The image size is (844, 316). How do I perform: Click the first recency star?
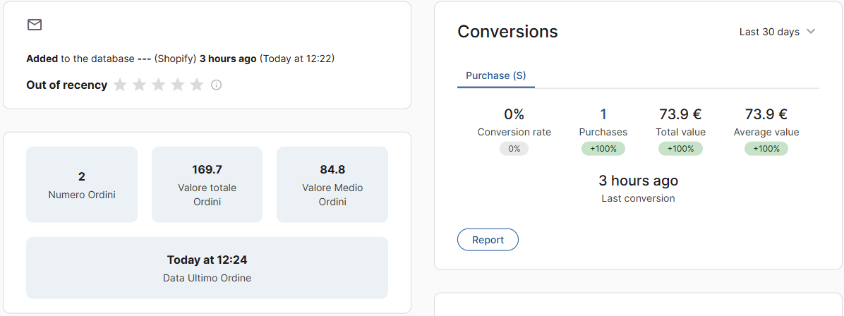(x=120, y=85)
